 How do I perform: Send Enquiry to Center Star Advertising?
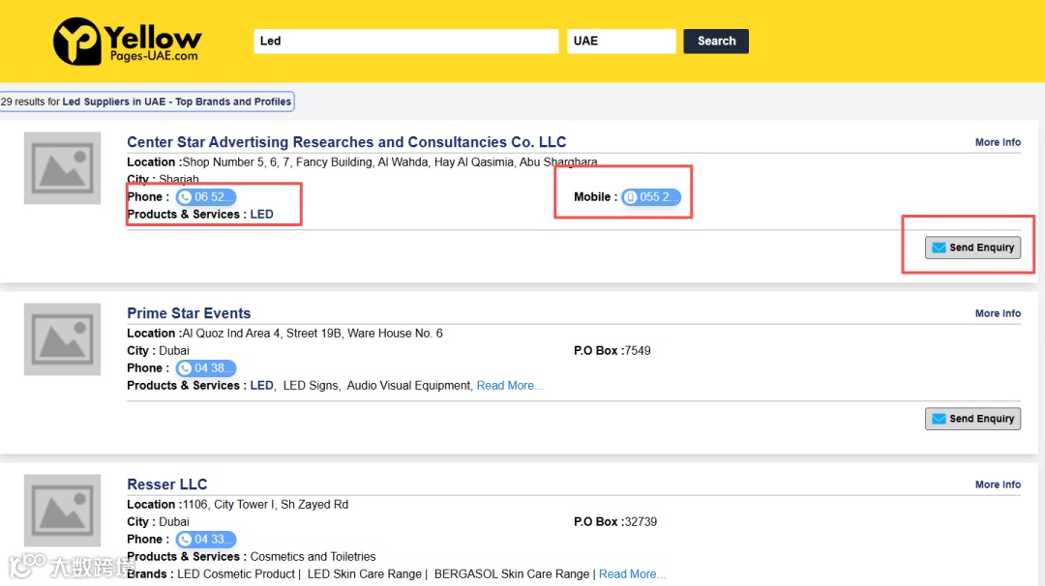pos(972,247)
